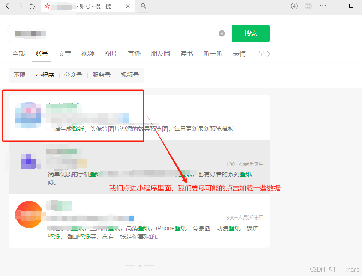Open the result mentioning iPhone壁纸
The height and width of the screenshot is (276, 362).
(x=153, y=232)
